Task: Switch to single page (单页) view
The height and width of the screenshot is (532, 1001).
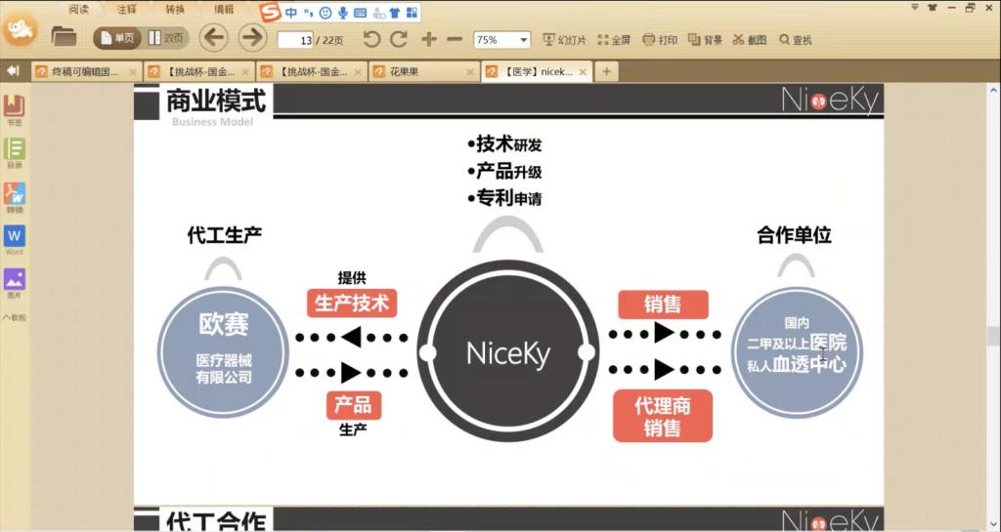Action: [x=117, y=38]
